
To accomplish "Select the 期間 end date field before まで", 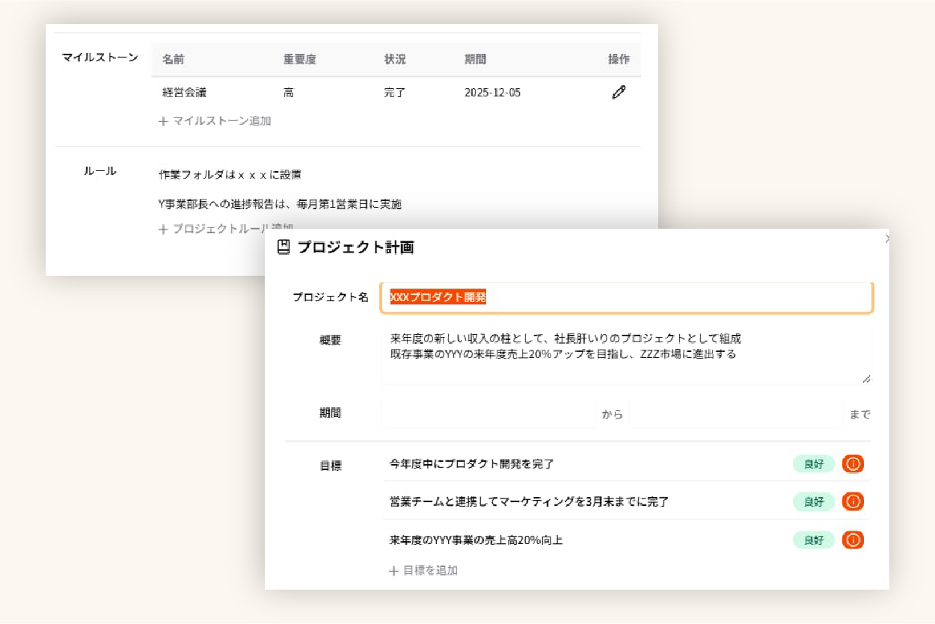I will [736, 413].
